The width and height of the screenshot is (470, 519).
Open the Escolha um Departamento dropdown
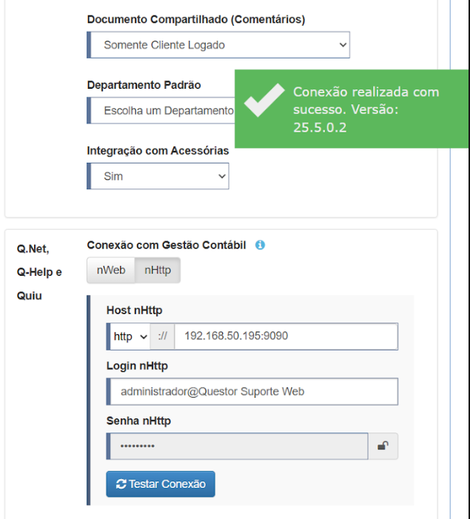point(161,111)
